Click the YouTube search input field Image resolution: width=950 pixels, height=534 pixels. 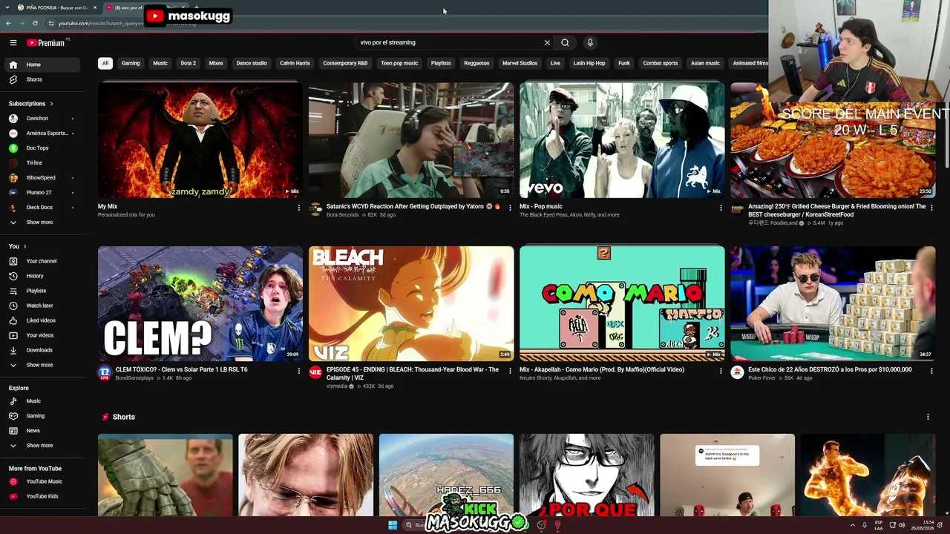(449, 42)
